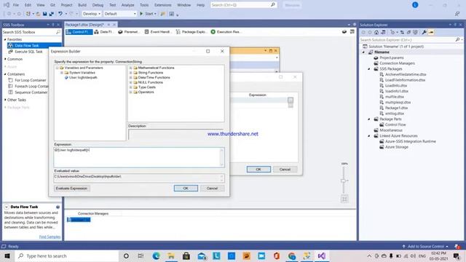Viewport: 466px width, 262px height.
Task: Expand the System Variables node
Action: (62, 73)
